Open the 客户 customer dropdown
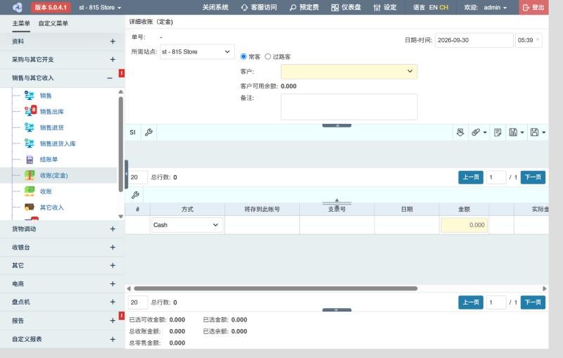Screen dimensions: 563x358 [x=349, y=71]
